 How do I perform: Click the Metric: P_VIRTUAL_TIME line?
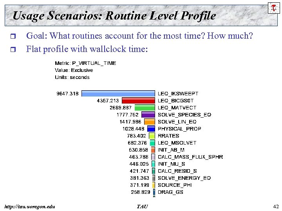point(85,63)
